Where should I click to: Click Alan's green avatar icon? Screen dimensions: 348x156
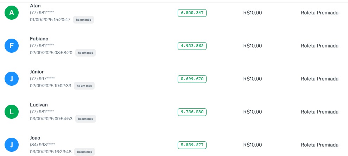(x=12, y=13)
